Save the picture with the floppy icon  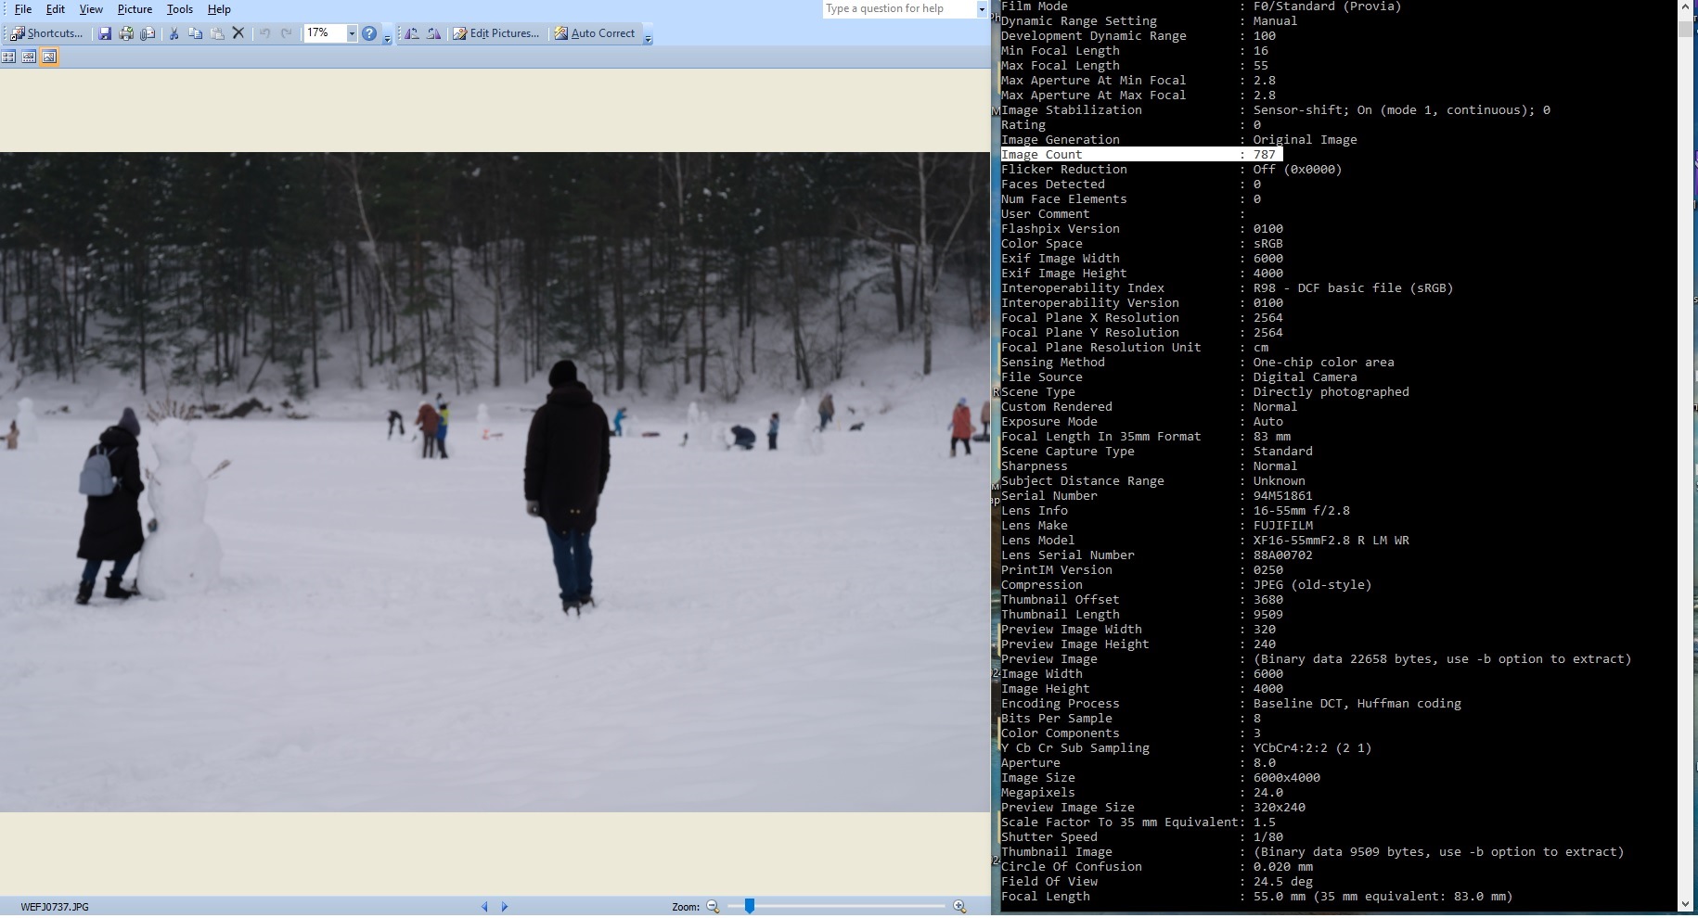105,33
